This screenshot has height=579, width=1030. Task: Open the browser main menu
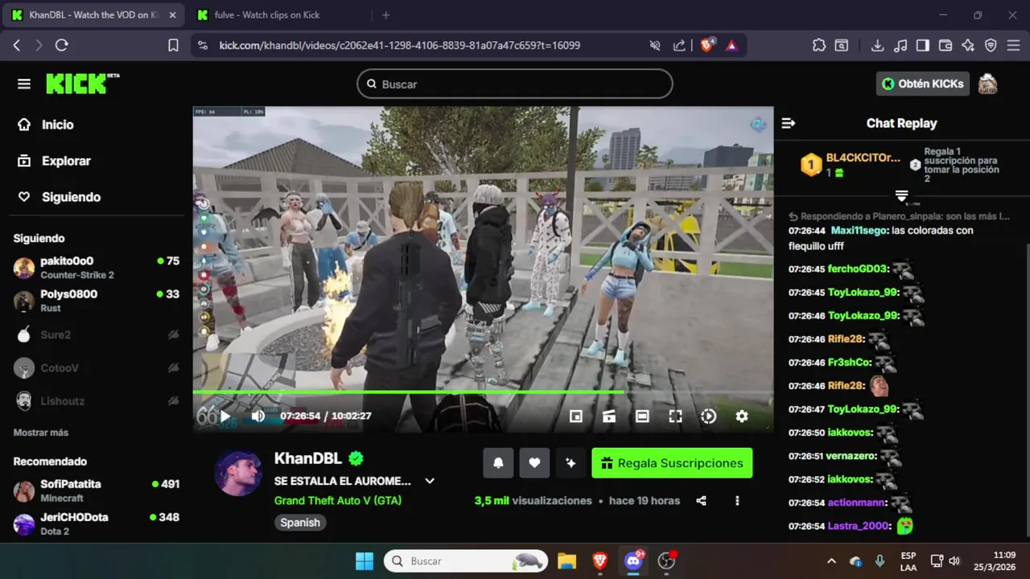[x=1013, y=46]
